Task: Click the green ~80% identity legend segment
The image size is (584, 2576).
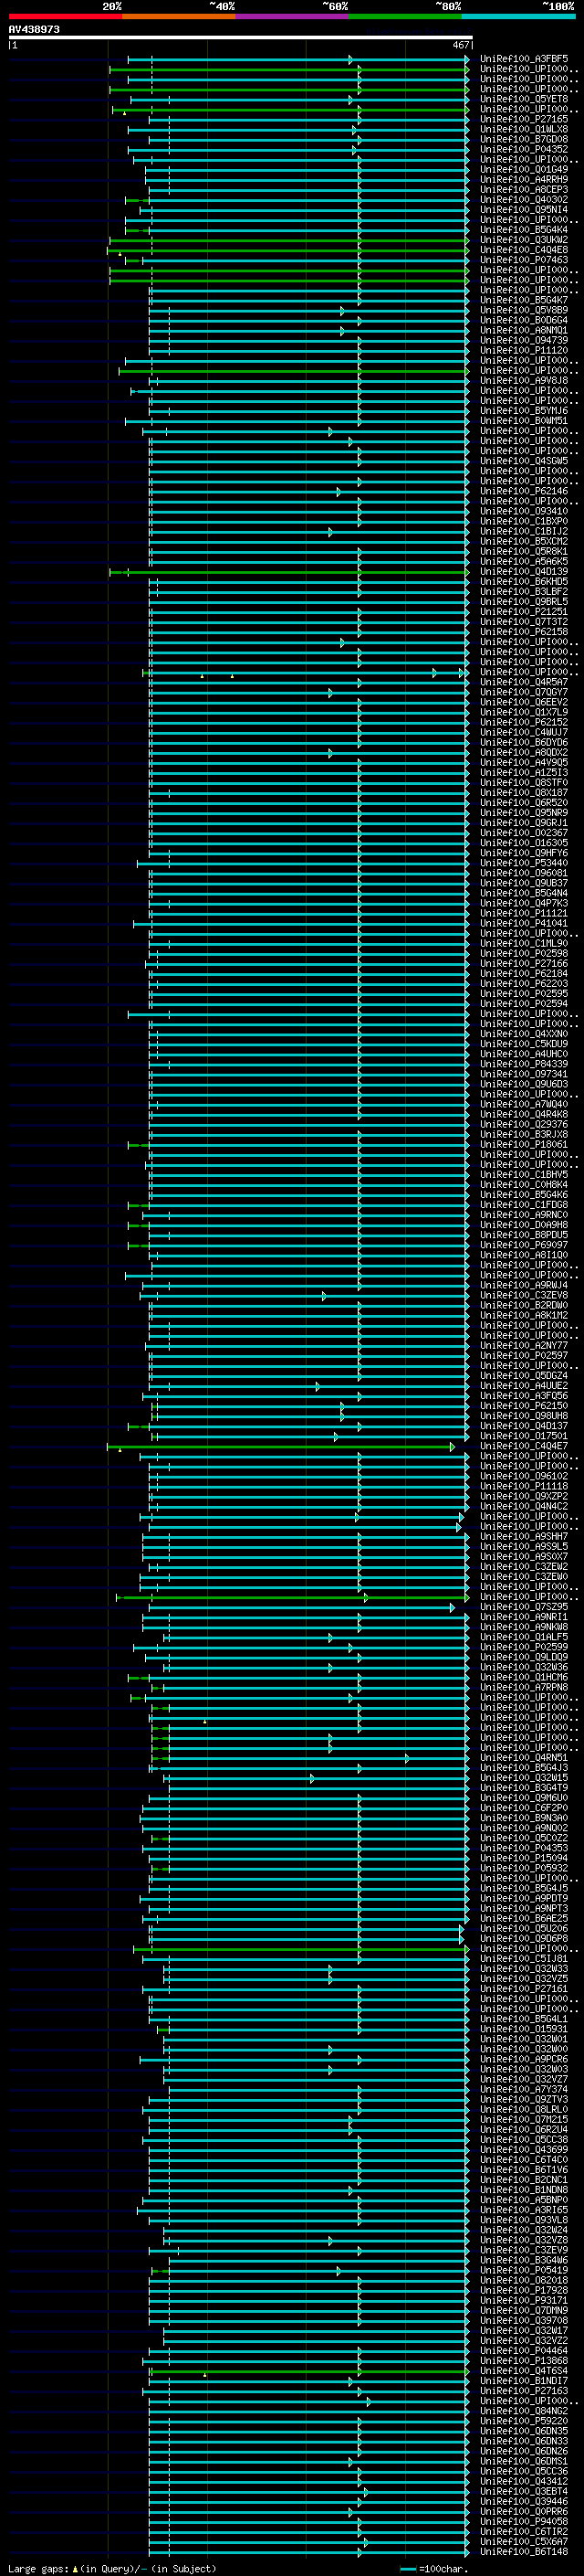Action: click(x=405, y=16)
